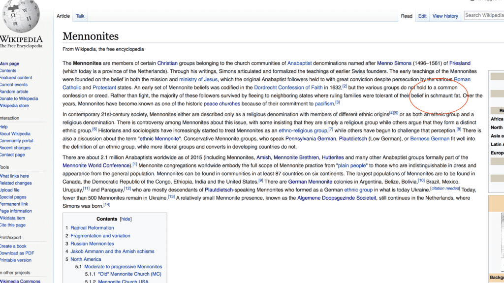Screen dimensions: 504x283
Task: Open the plain people link
Action: pyautogui.click(x=351, y=166)
